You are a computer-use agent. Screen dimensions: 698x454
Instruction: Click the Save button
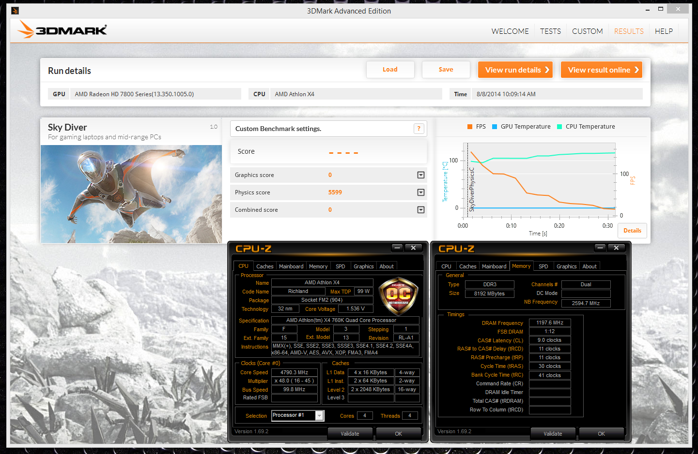point(446,70)
